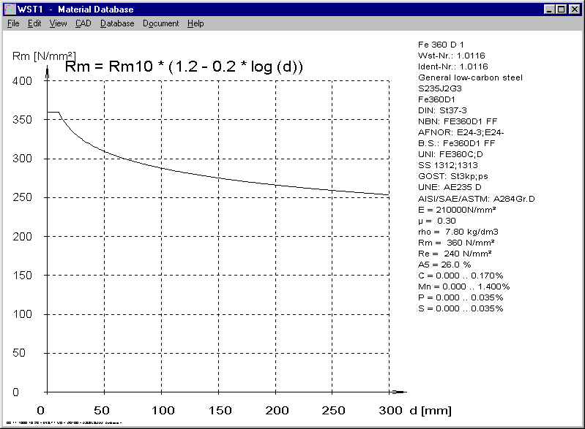This screenshot has height=429, width=585.
Task: Open the CAD menu
Action: pos(83,23)
